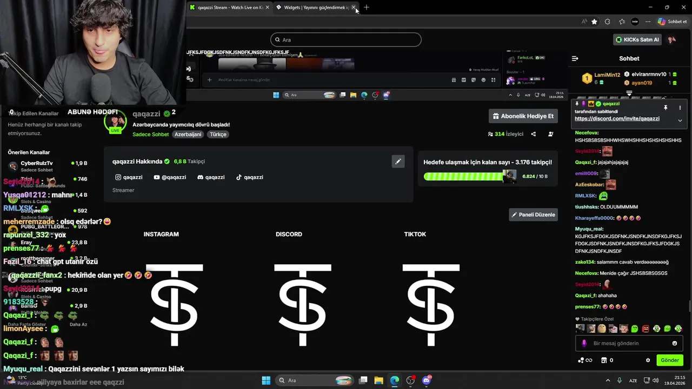
Task: Click Abonelik Hediye Et button
Action: 523,116
